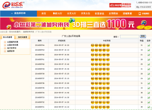152x110 pixels.
Task: Open 开奖公告 in the navigation bar
Action: pyautogui.click(x=85, y=13)
